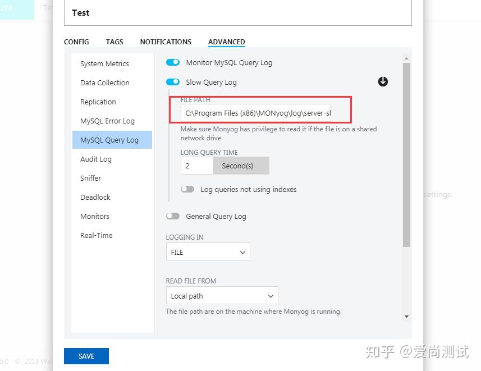Viewport: 481px width, 371px height.
Task: Click the scrollbar down arrow
Action: [406, 317]
